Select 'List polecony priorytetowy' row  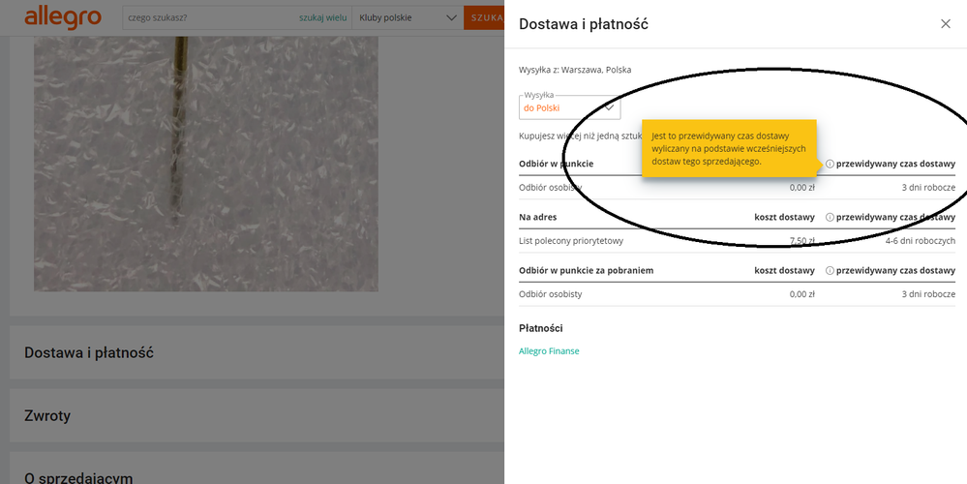tap(737, 241)
